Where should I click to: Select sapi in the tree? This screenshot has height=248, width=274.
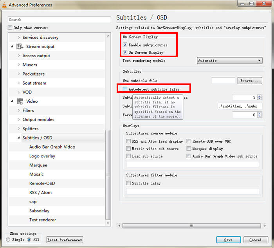tap(33, 202)
